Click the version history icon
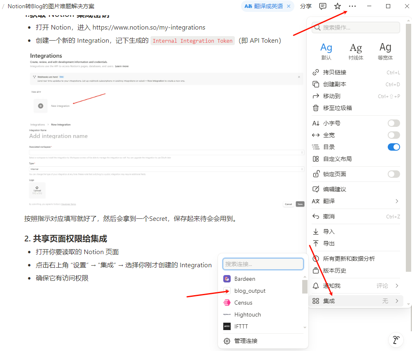This screenshot has width=412, height=351. point(316,271)
